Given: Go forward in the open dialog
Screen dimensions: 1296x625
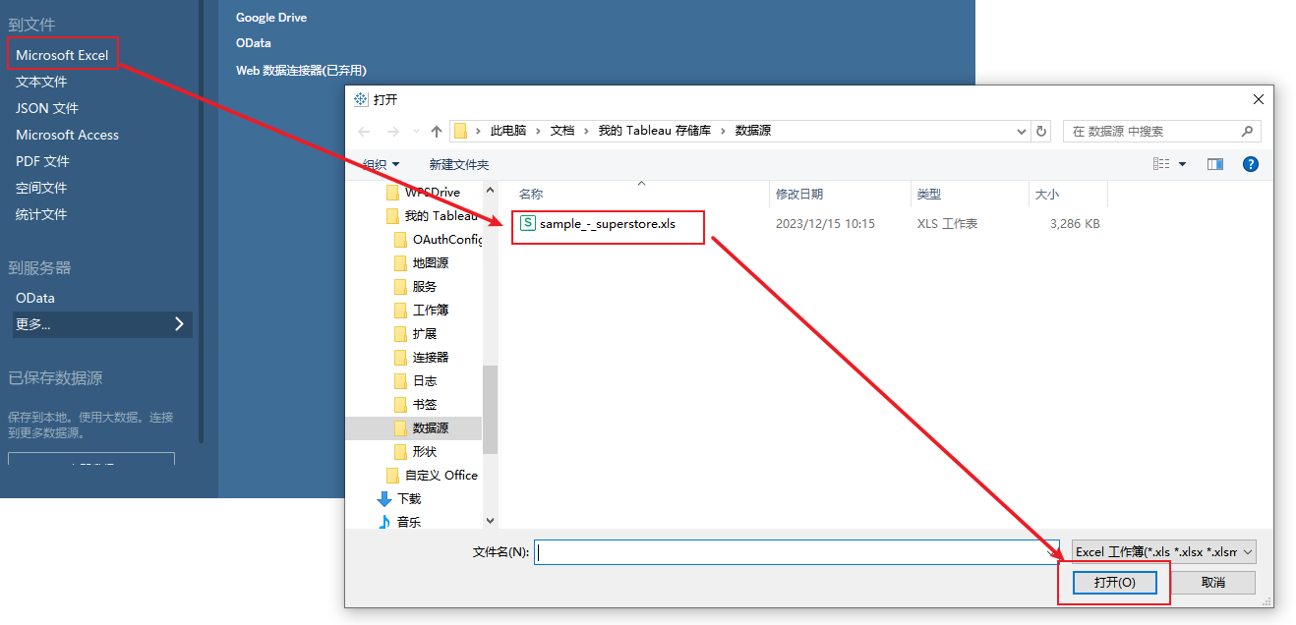Looking at the screenshot, I should click(393, 131).
